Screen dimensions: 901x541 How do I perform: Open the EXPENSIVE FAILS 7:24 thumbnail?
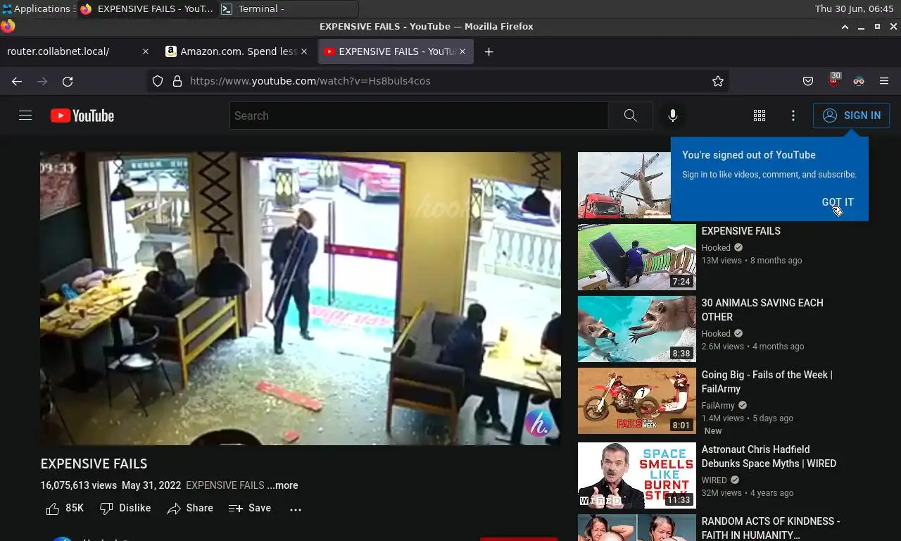click(x=637, y=257)
